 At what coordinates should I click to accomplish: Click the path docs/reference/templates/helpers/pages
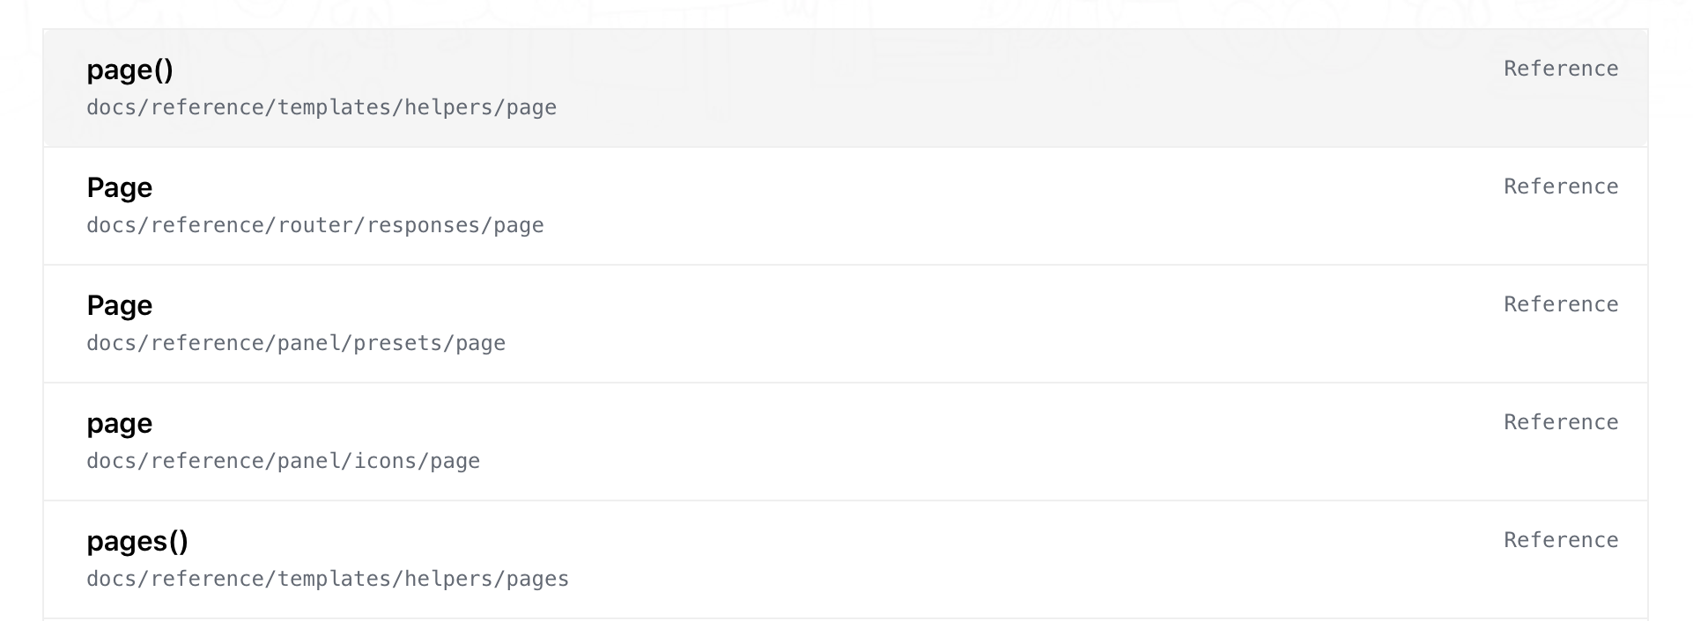(327, 579)
